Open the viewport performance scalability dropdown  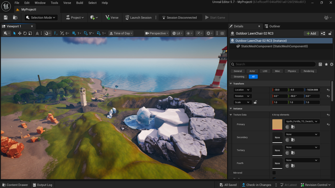tap(200, 33)
